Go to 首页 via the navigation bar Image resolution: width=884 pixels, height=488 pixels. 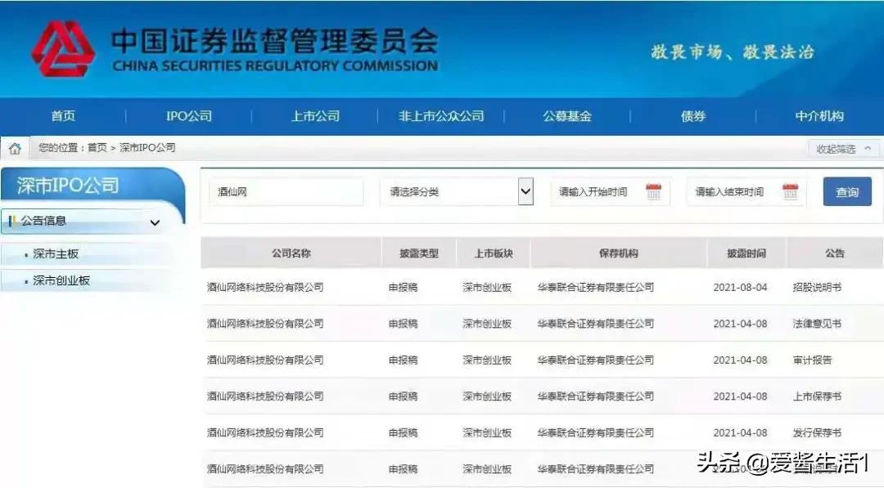[63, 115]
